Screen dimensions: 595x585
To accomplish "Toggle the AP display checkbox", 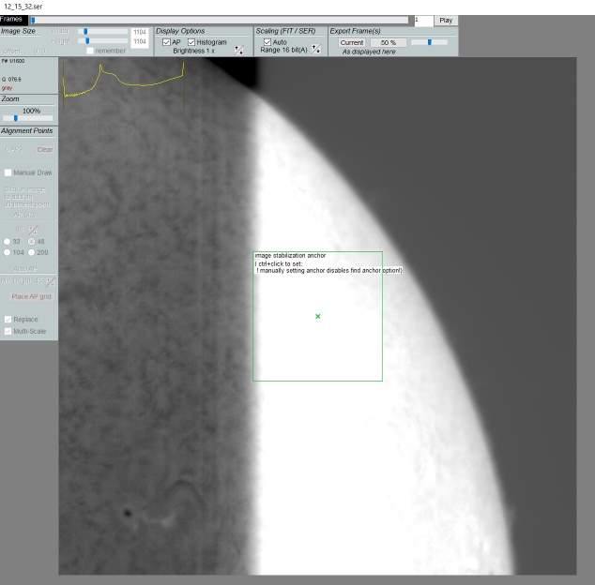I will (x=166, y=42).
